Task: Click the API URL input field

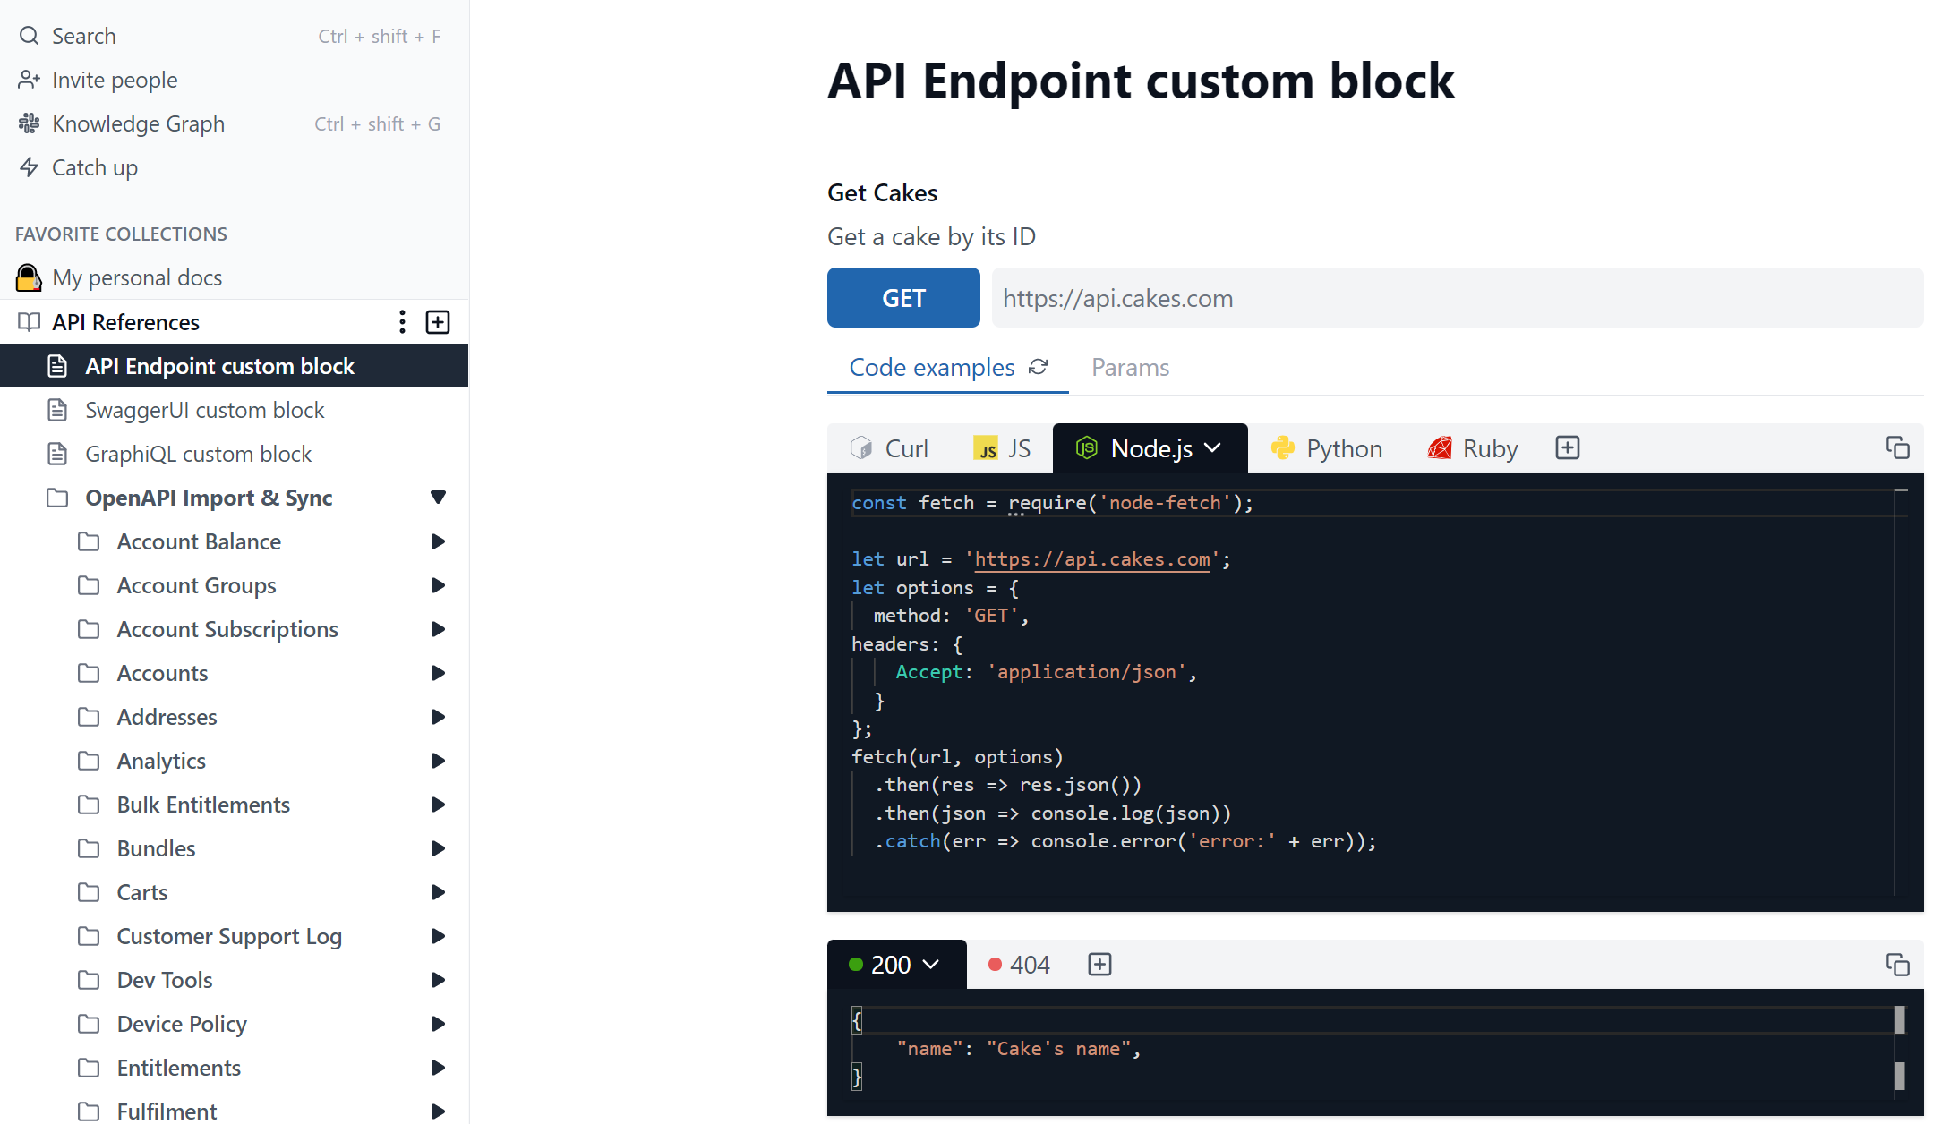Action: pos(1458,298)
